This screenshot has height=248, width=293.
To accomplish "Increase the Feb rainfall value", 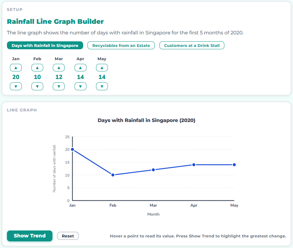I will click(37, 67).
